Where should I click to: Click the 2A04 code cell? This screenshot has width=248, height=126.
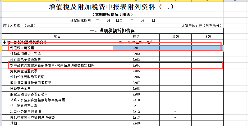[x=136, y=65]
